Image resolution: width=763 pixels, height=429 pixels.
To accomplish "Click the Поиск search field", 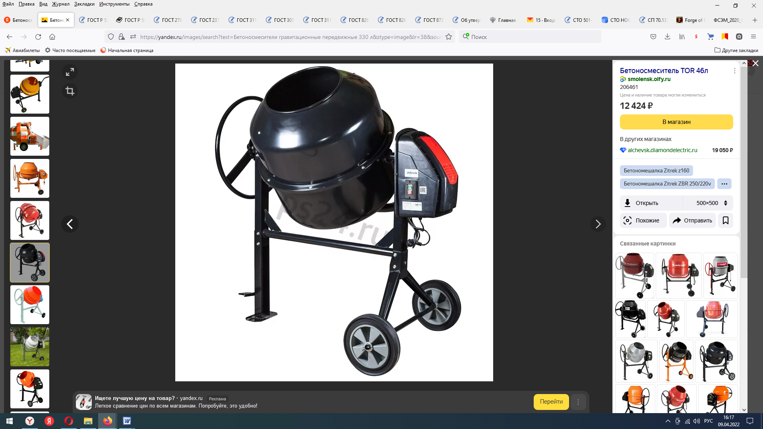I will (530, 37).
